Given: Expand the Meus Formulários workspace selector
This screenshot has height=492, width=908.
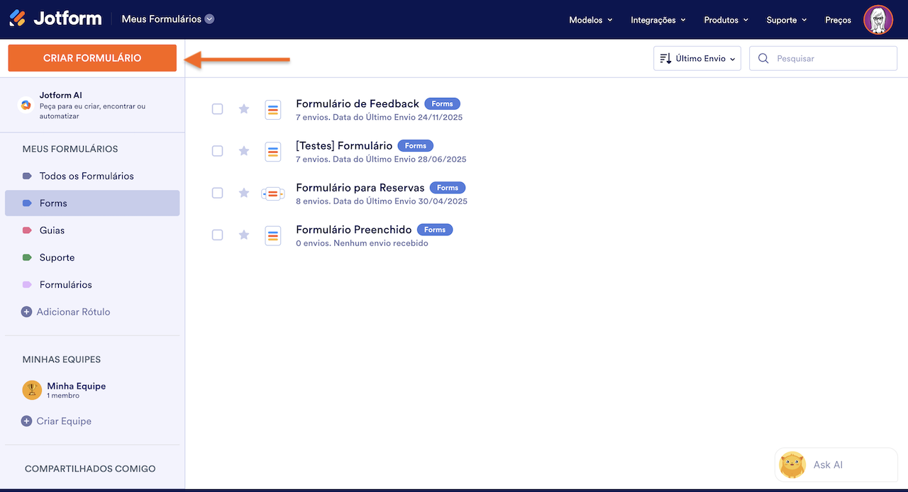Looking at the screenshot, I should click(167, 18).
